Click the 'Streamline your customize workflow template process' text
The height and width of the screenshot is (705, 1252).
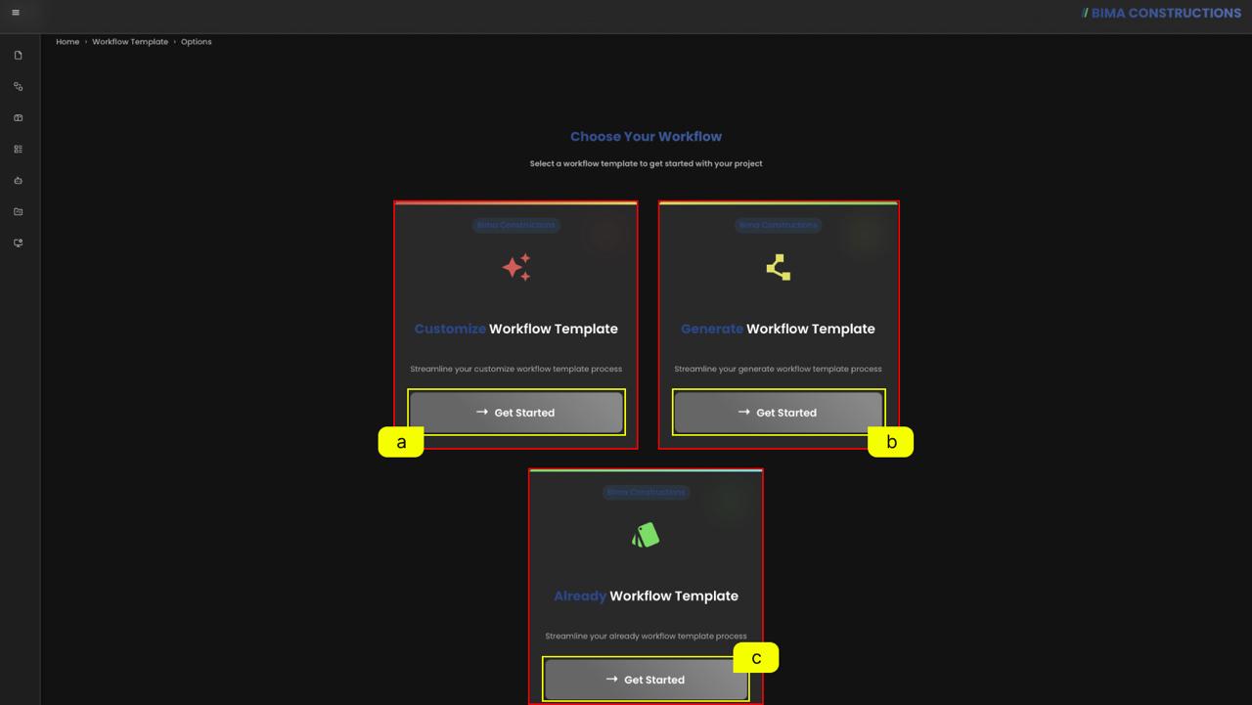coord(515,369)
